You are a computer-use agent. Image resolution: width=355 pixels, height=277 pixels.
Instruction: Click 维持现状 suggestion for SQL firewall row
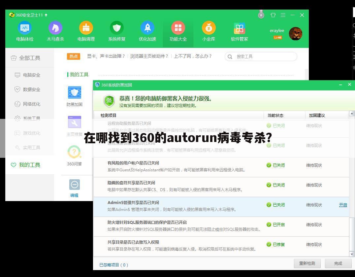[314, 225]
